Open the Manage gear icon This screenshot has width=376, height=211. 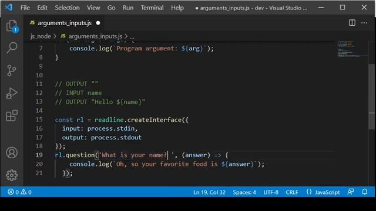point(12,175)
